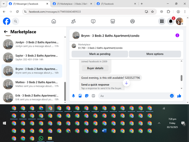Jump to latest message down-arrow button

(x=126, y=83)
